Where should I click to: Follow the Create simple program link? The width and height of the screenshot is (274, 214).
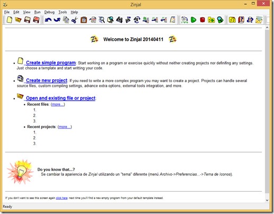[x=51, y=63]
